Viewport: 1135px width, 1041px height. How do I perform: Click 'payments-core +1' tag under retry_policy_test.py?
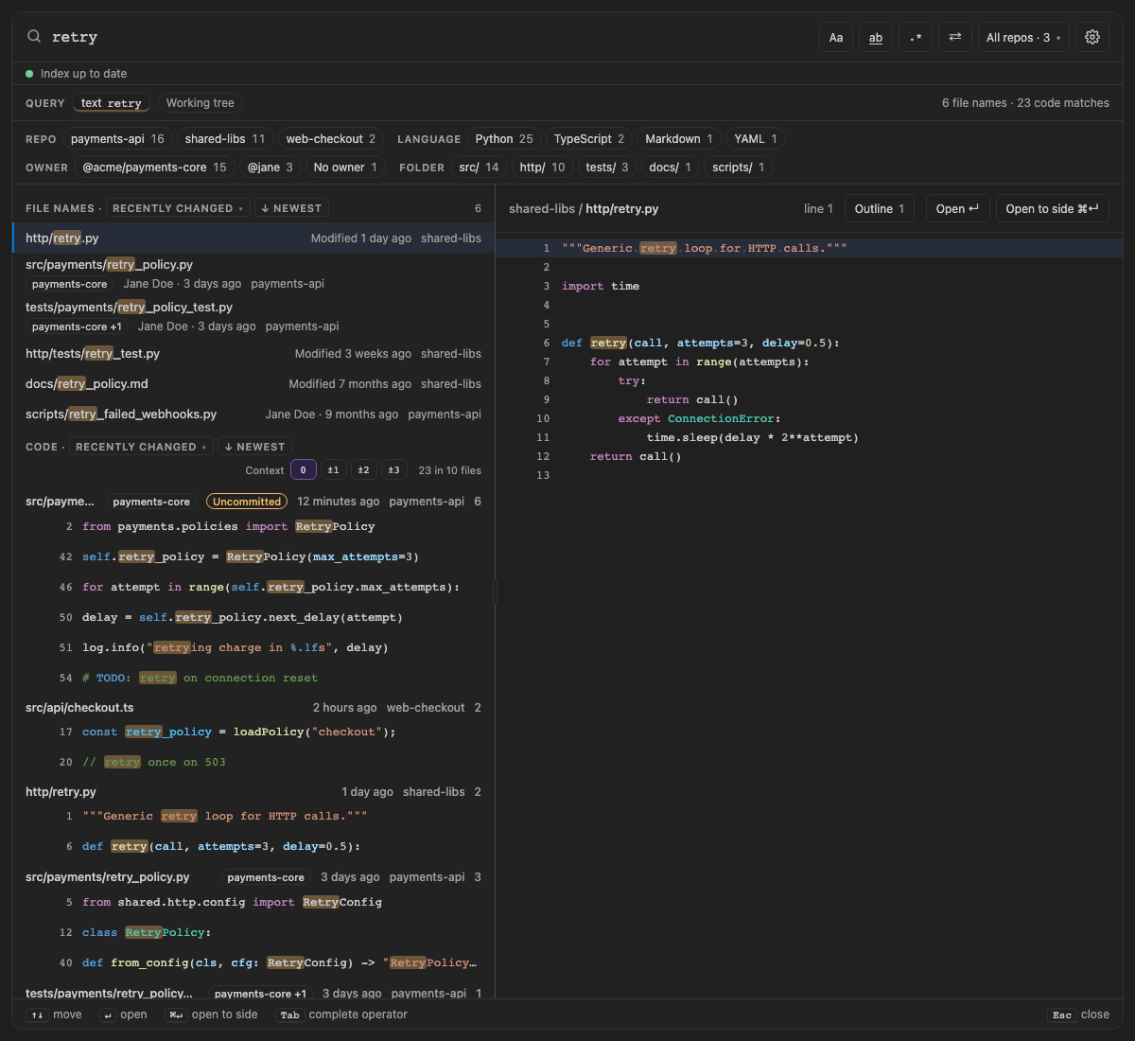tap(77, 326)
